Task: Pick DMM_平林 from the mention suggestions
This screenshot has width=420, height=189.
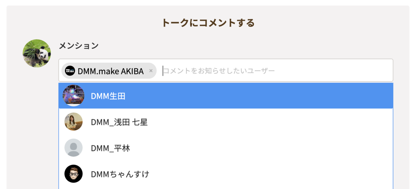Action: tap(110, 148)
